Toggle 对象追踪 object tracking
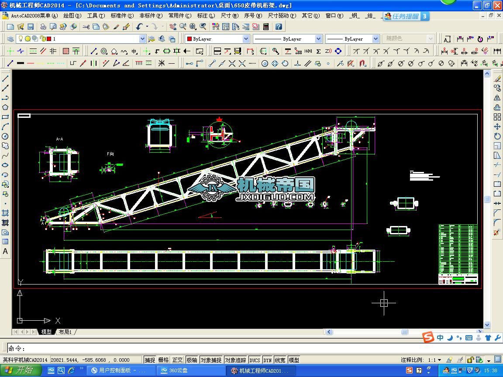Viewport: 503px width, 377px height. (235, 360)
